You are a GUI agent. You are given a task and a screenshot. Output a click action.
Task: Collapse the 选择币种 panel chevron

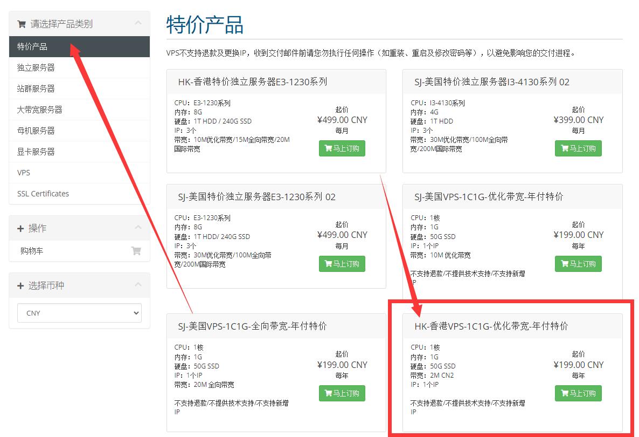138,285
